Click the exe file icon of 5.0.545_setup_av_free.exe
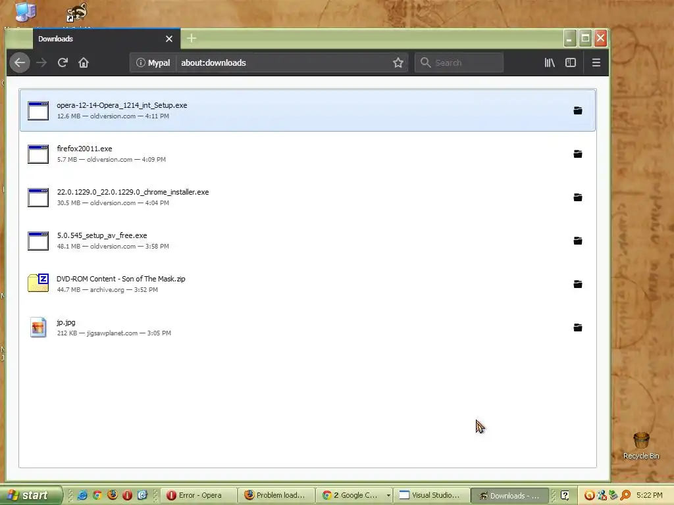 tap(38, 241)
